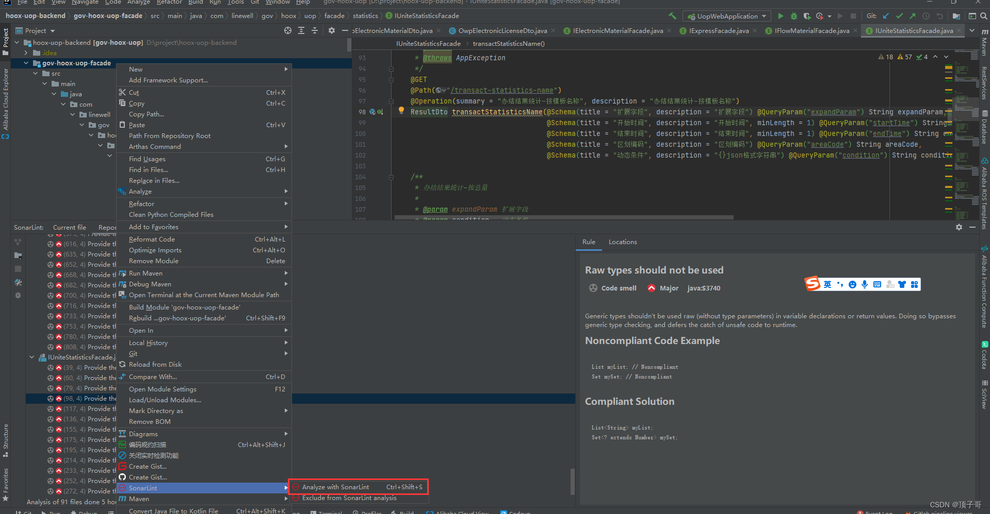Open the IExpressFacade.java editor tab
The height and width of the screenshot is (514, 990).
click(719, 31)
